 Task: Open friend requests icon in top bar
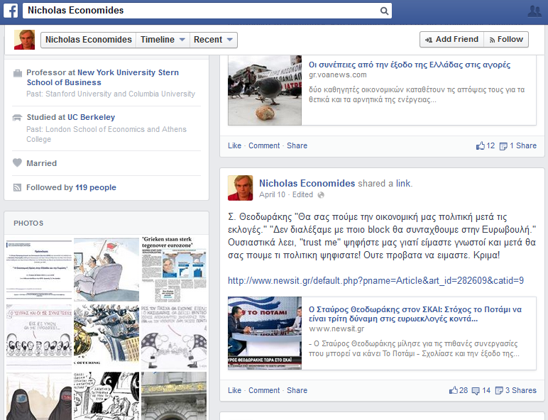(x=535, y=11)
